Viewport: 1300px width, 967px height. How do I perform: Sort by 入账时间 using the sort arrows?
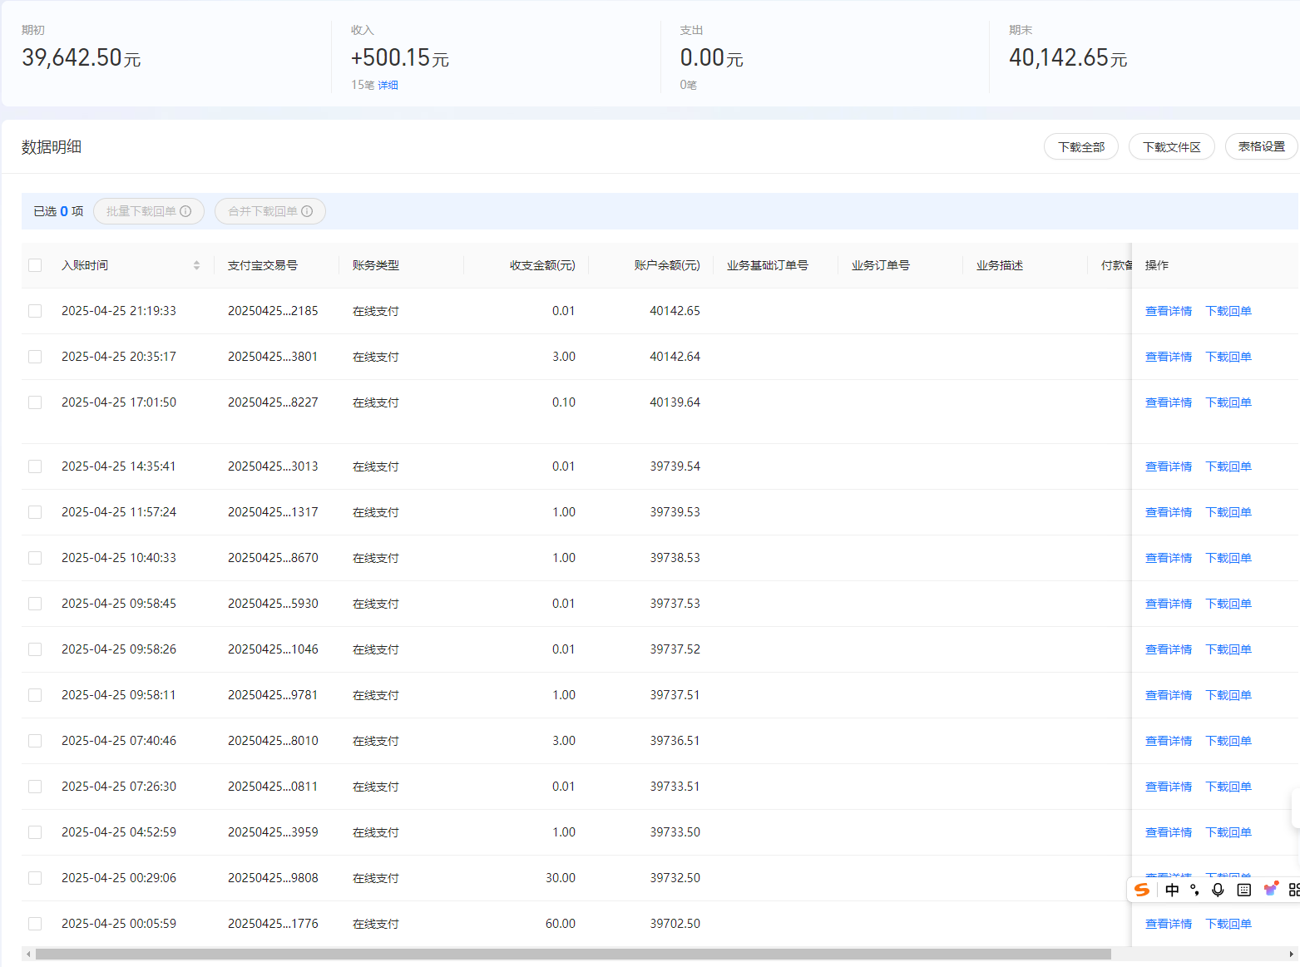(x=196, y=265)
